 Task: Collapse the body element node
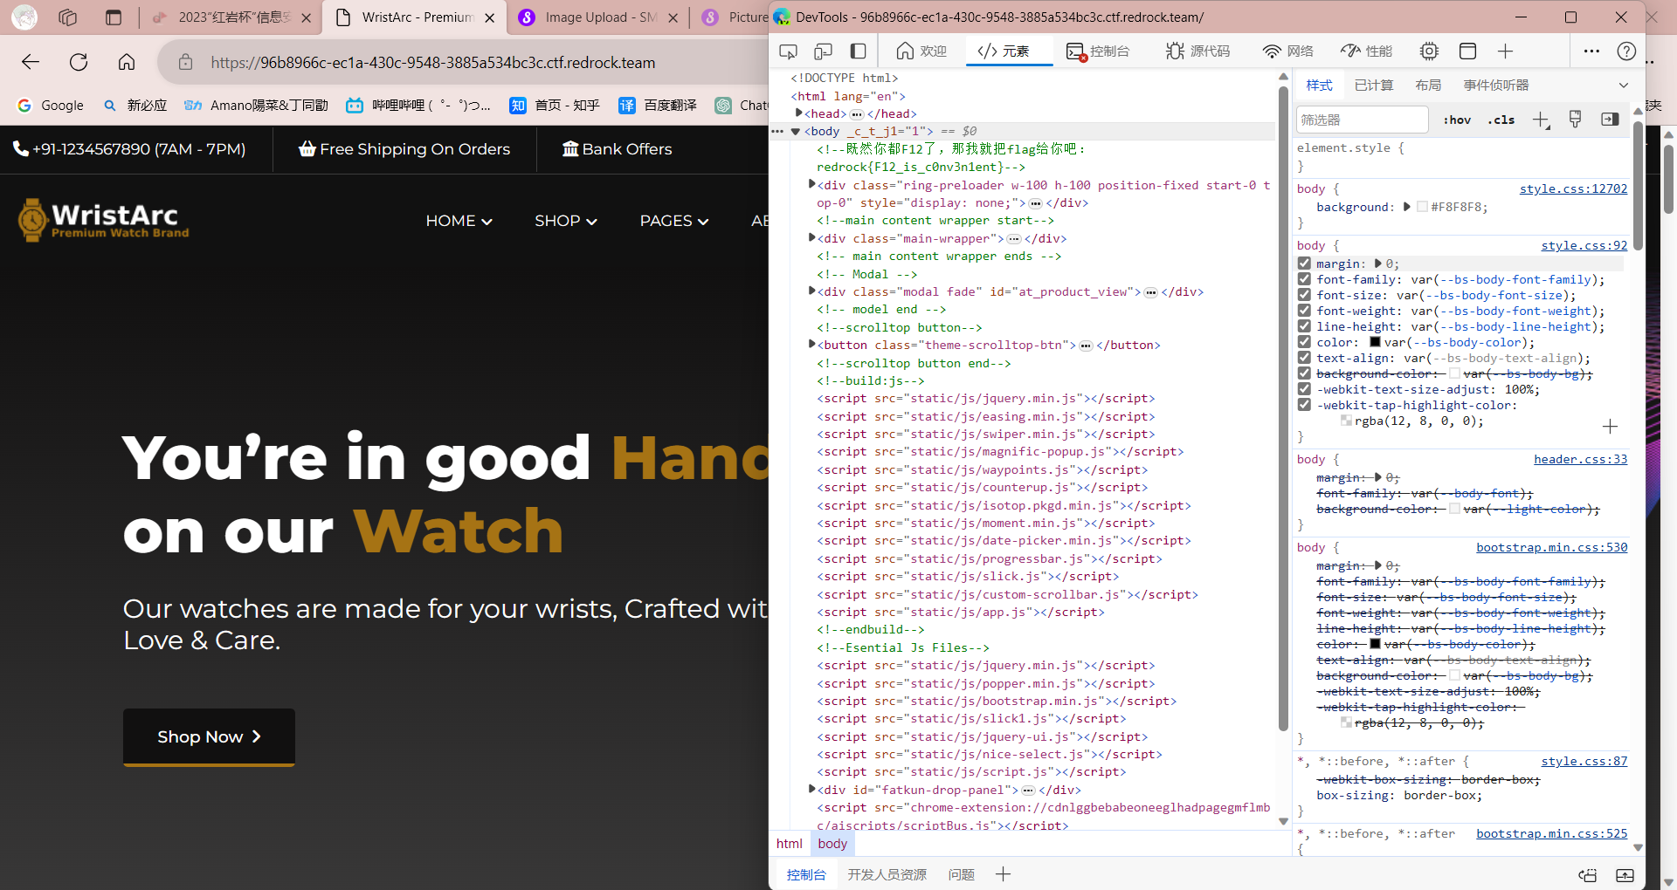point(796,132)
